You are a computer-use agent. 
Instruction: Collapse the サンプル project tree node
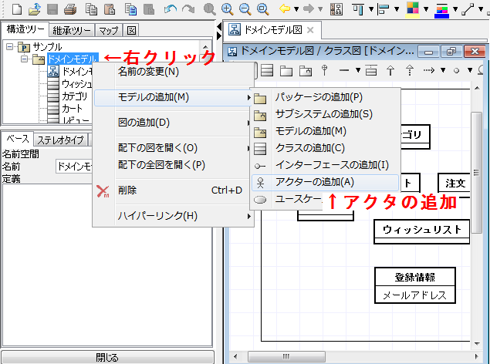point(10,46)
